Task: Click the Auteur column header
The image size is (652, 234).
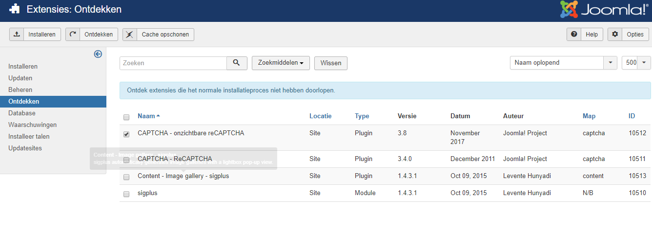Action: 513,116
